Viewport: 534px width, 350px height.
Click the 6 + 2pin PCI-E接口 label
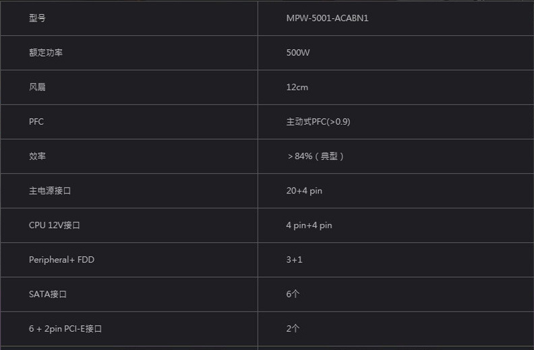pos(65,329)
